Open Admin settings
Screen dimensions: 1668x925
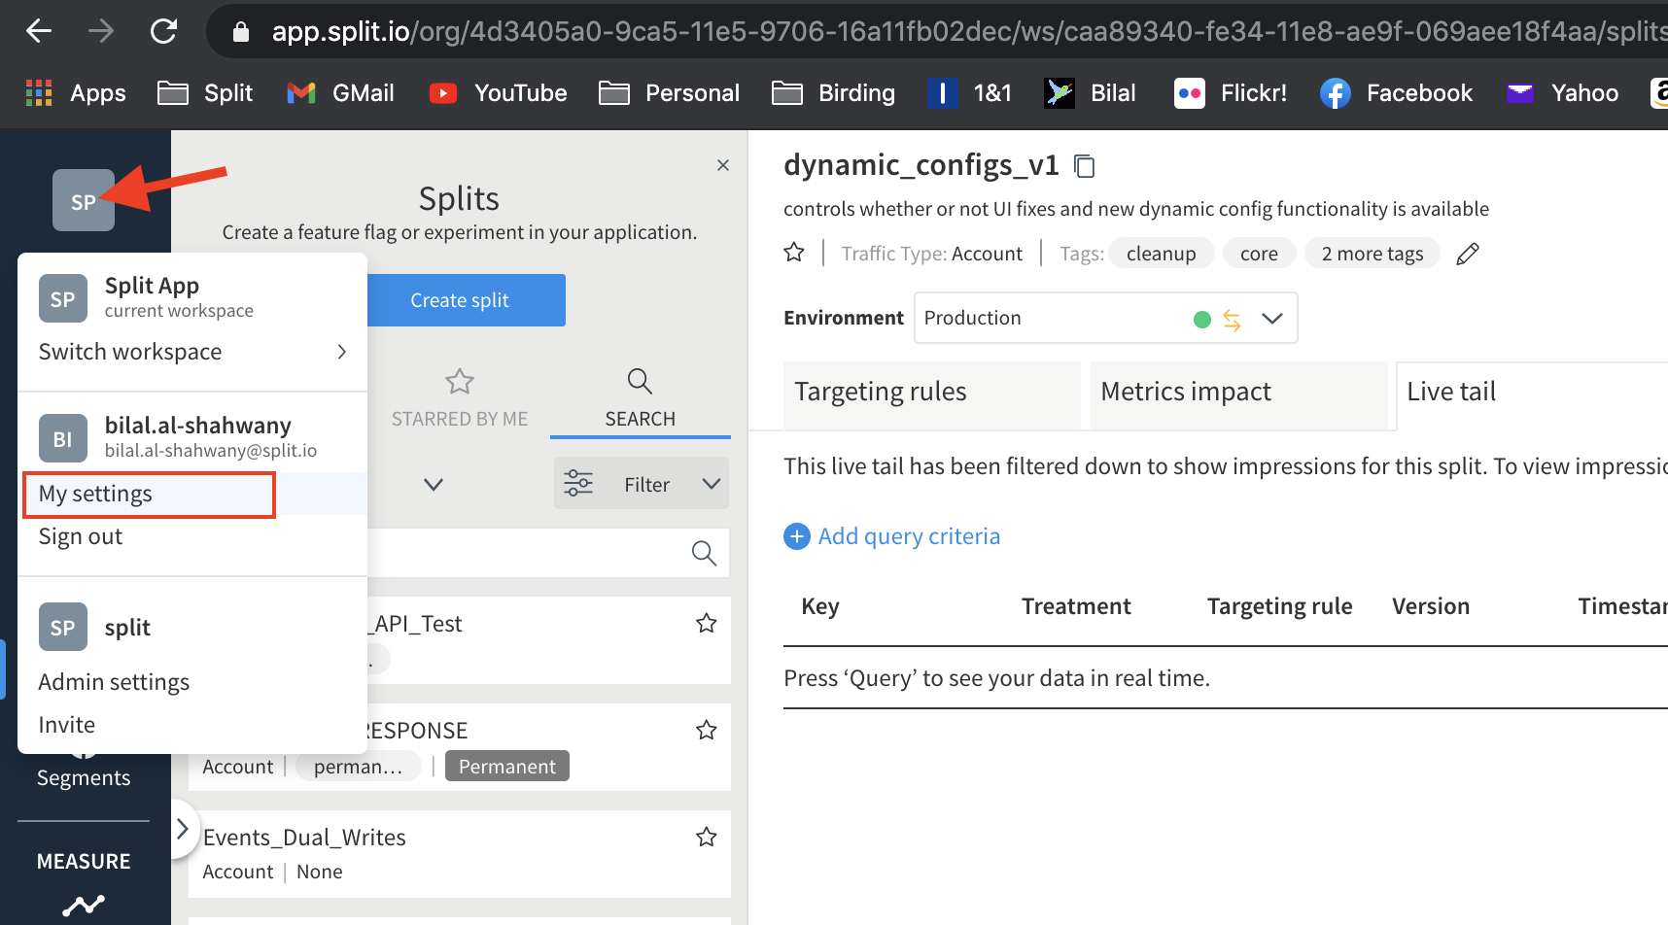(x=114, y=682)
